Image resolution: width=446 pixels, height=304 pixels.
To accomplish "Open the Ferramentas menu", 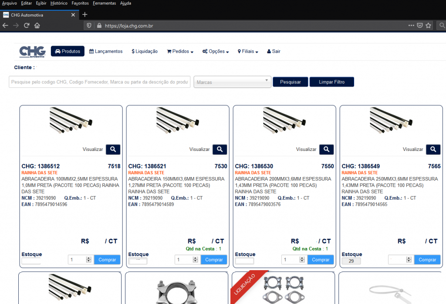I will (105, 3).
